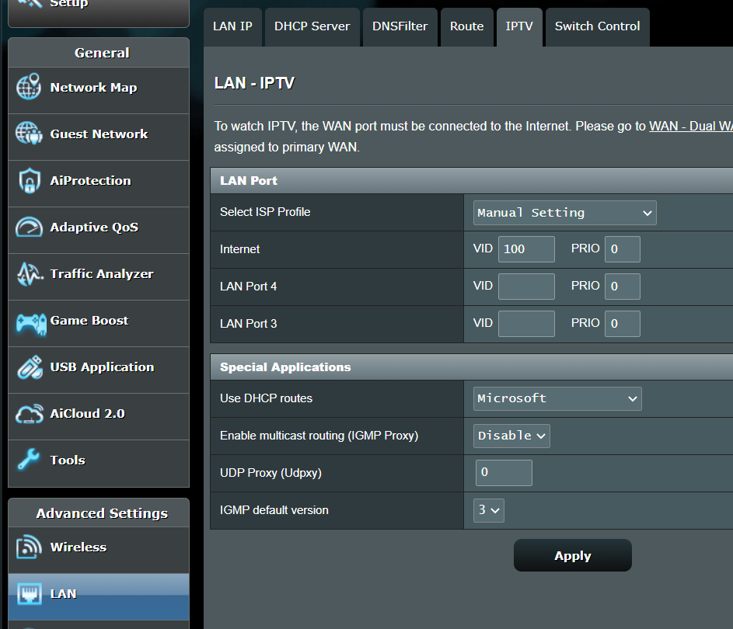Open the IGMP Proxy Disable dropdown
The width and height of the screenshot is (733, 629).
(511, 436)
